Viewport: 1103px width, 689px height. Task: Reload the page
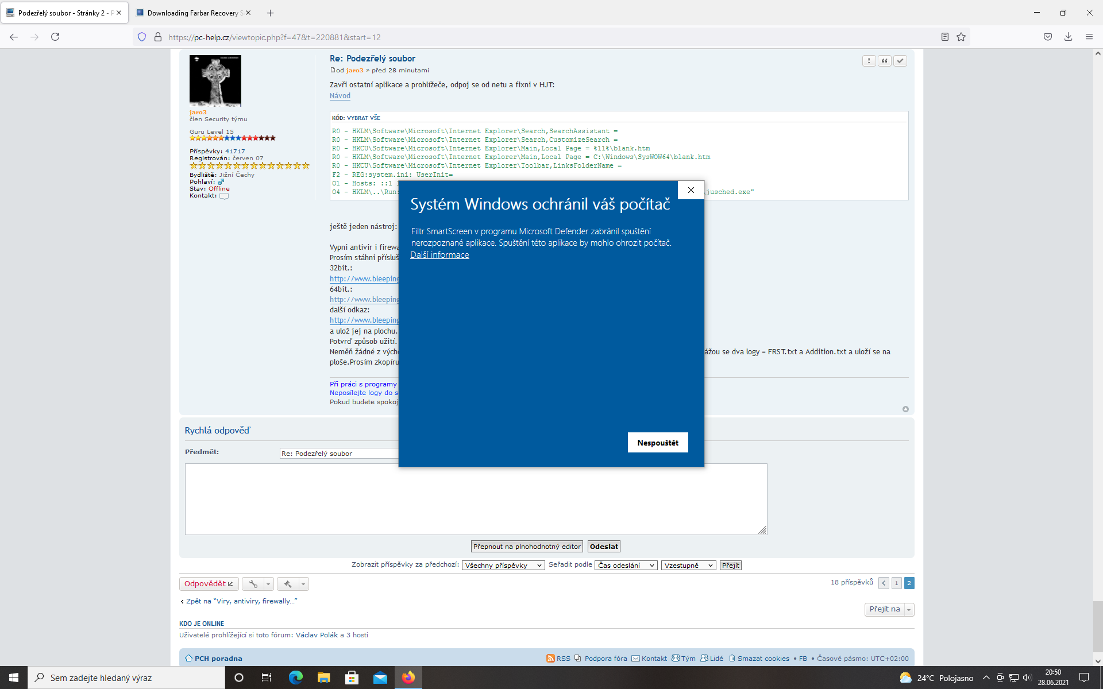tap(55, 37)
